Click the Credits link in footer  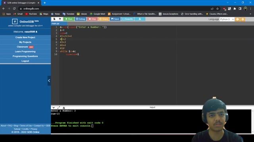pyautogui.click(x=25, y=129)
